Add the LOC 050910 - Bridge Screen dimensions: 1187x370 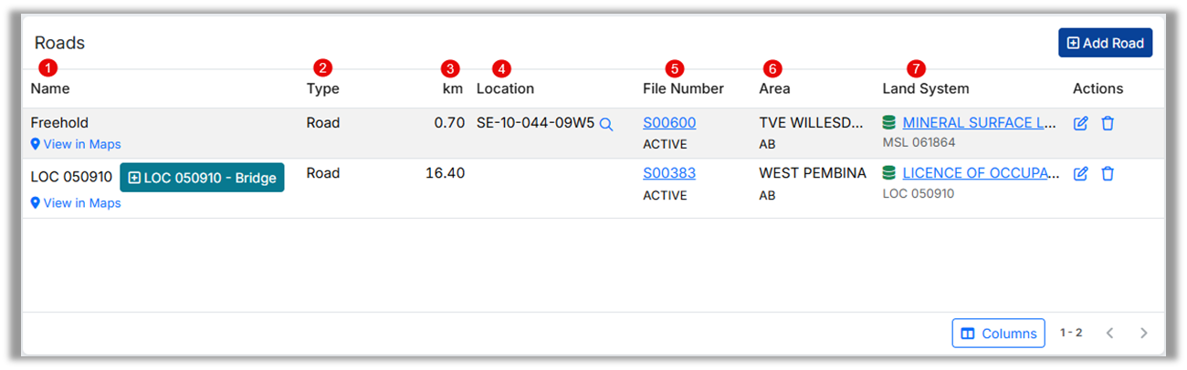[202, 178]
